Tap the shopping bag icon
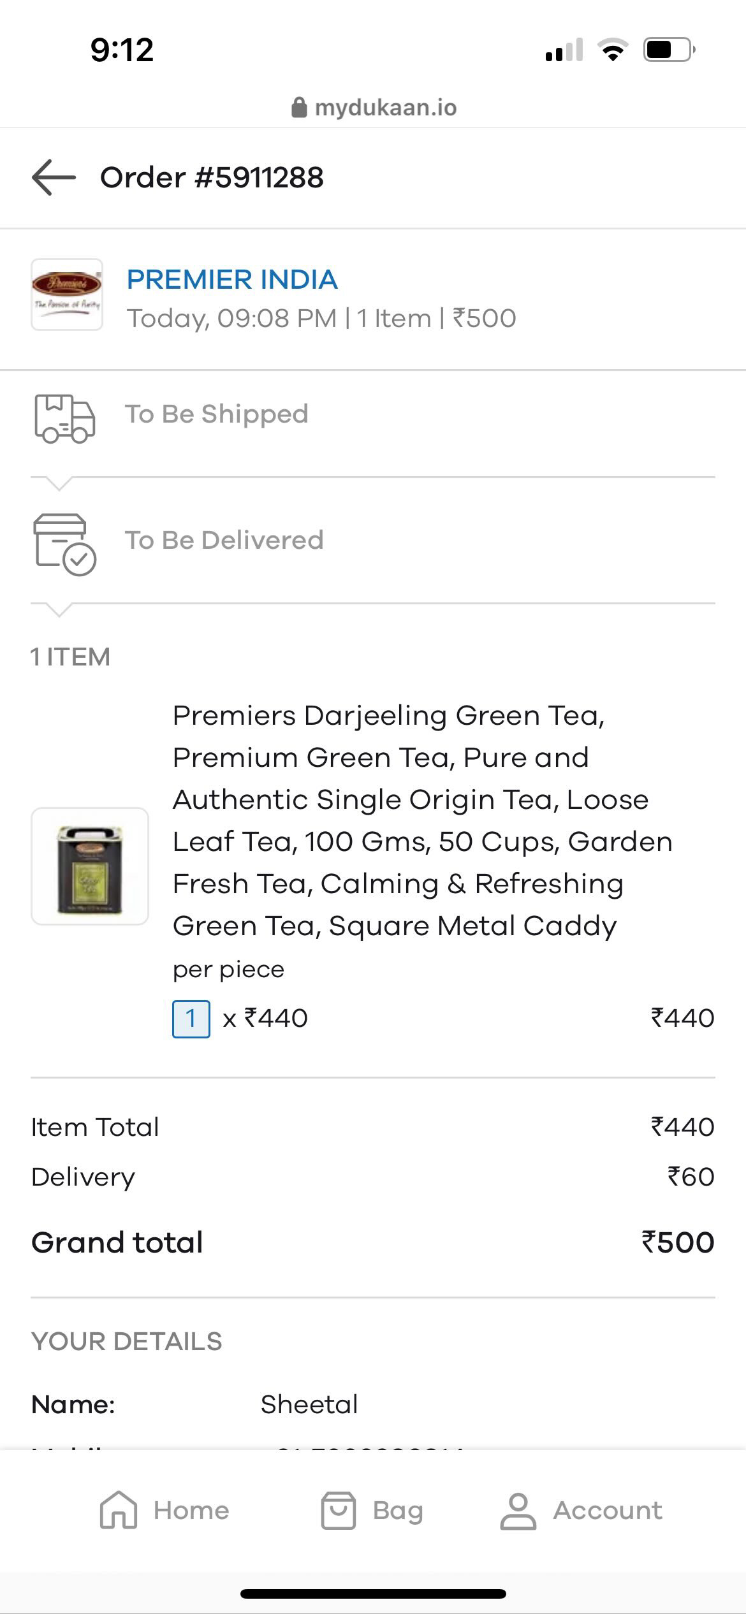This screenshot has width=746, height=1614. pos(338,1511)
